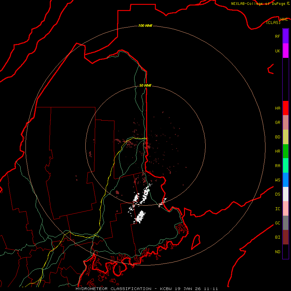Click the HYDROMETEOR CLASSIFICATION title text

[x=113, y=289]
